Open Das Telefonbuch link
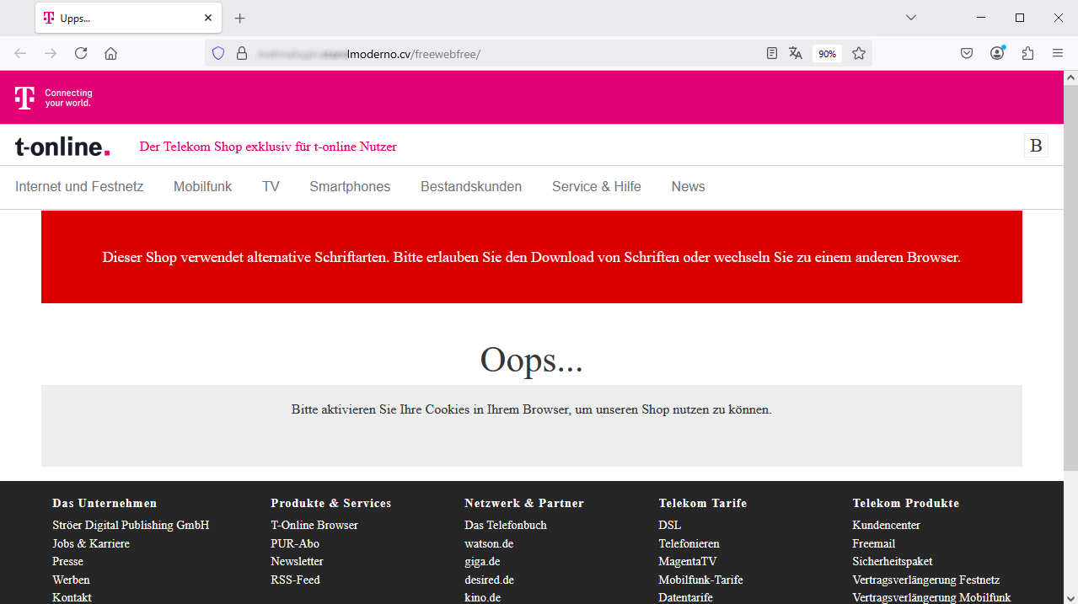 [x=506, y=525]
